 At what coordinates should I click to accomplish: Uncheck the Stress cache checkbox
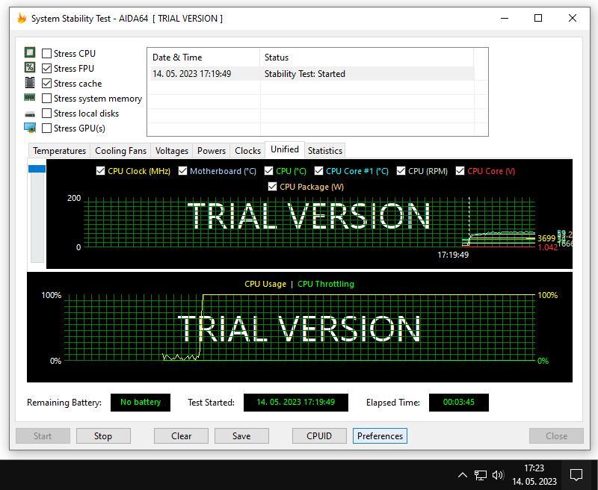(46, 83)
